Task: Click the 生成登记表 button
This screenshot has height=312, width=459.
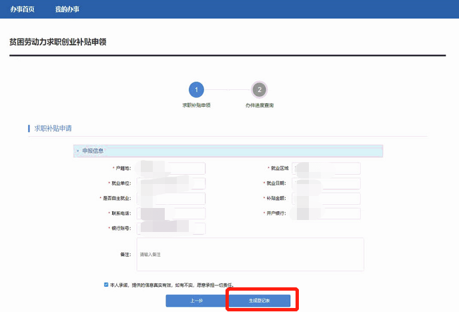Action: point(260,301)
